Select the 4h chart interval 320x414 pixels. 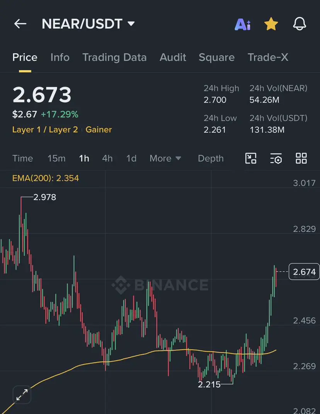coord(107,158)
